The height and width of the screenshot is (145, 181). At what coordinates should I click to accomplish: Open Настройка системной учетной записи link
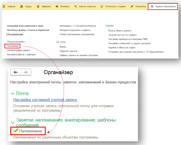tap(45, 100)
